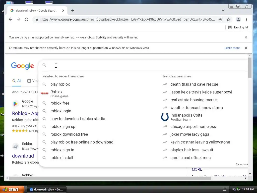This screenshot has width=257, height=193.
Task: Share this page using the share icon
Action: tap(220, 19)
